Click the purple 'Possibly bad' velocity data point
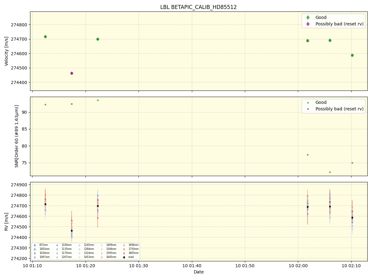This screenshot has height=279, width=372. [x=72, y=73]
